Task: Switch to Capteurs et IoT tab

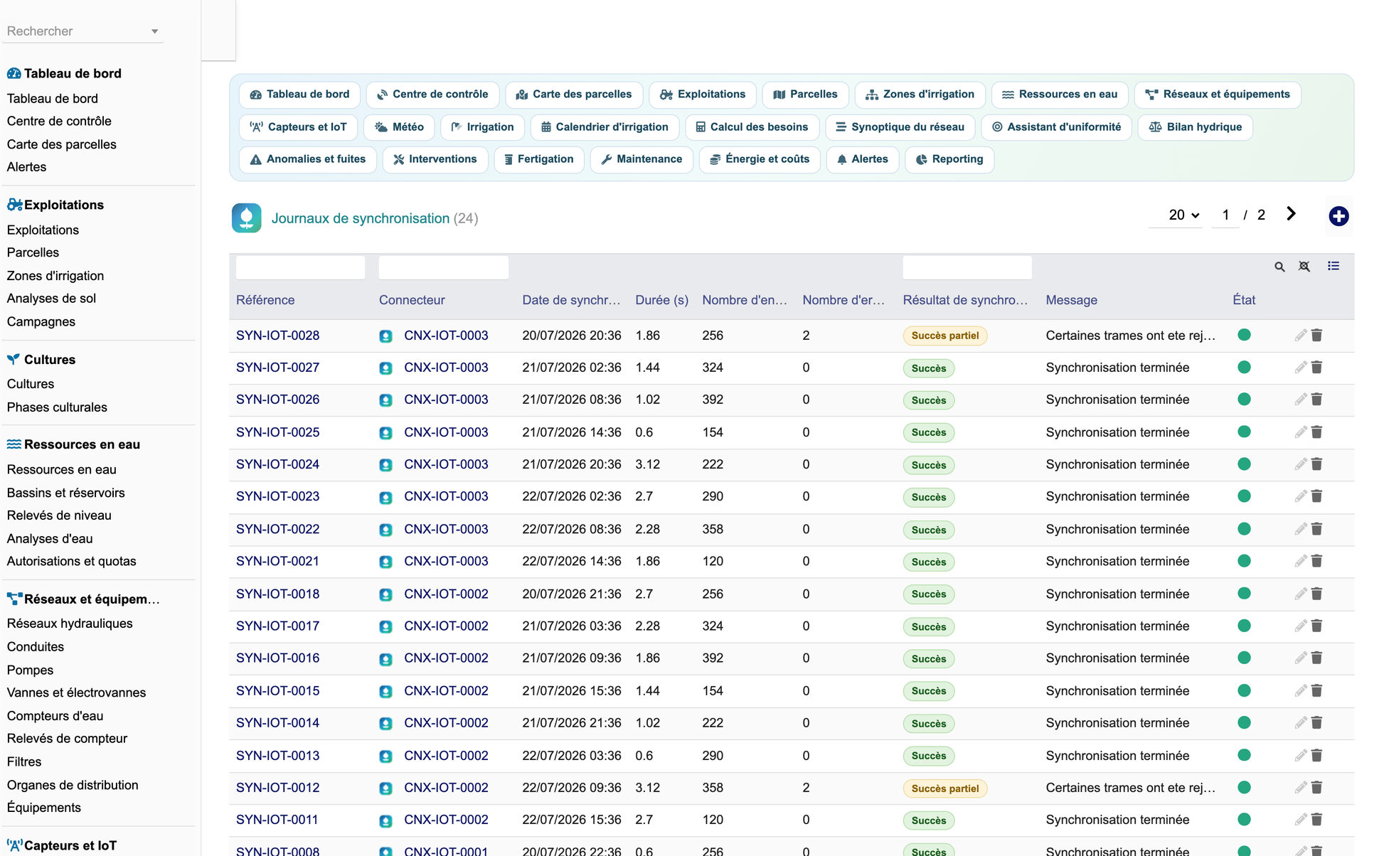Action: pyautogui.click(x=299, y=127)
